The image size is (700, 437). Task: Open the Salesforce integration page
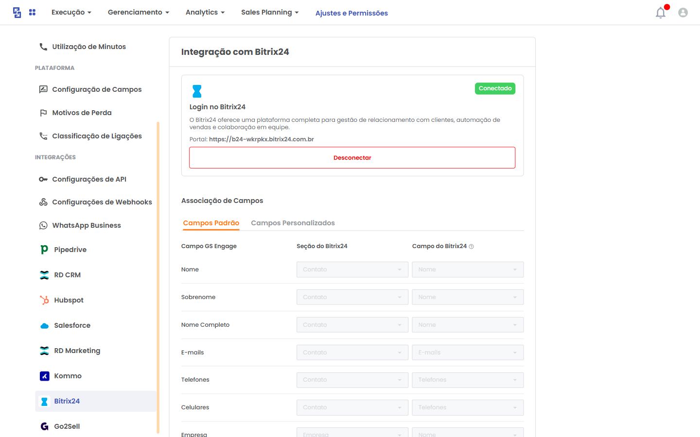point(72,325)
